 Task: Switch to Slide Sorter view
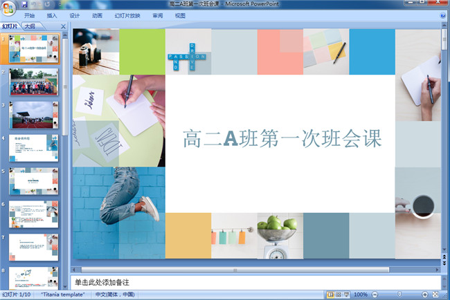pos(338,294)
